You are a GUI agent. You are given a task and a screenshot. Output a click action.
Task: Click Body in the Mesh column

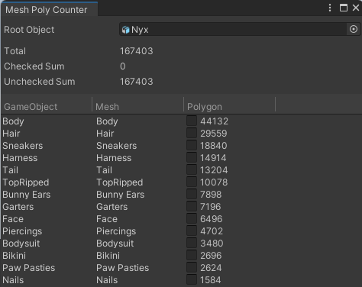click(107, 121)
